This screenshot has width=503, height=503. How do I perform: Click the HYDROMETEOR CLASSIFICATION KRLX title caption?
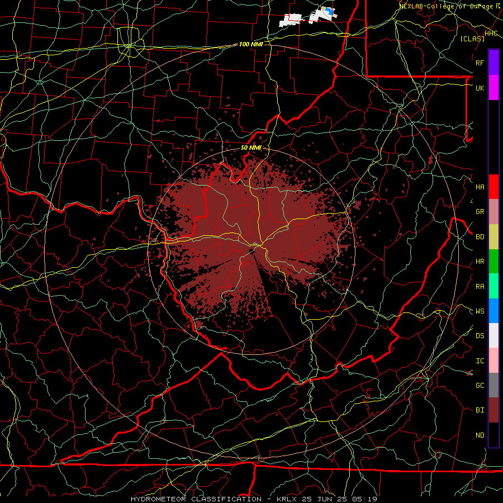(x=254, y=499)
